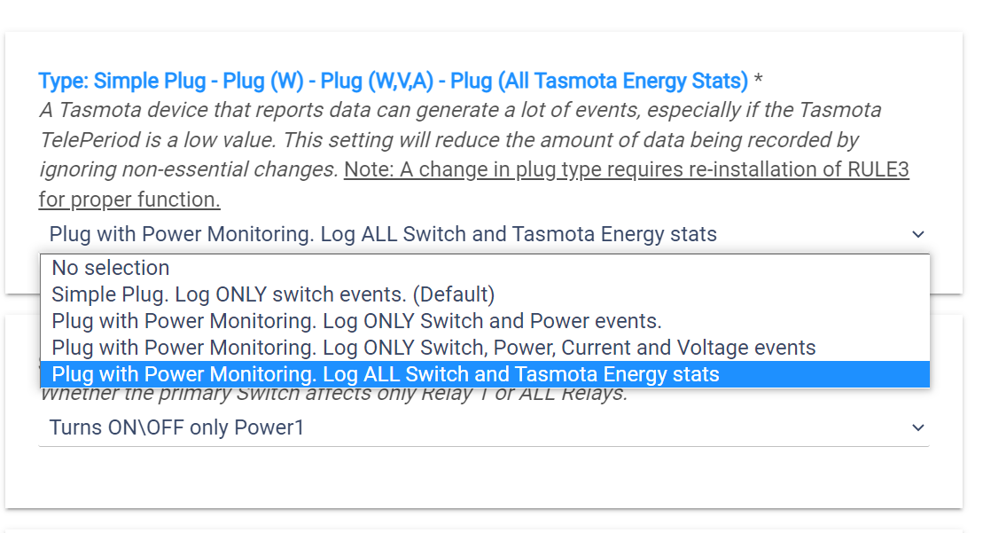983x533 pixels.
Task: Click the underlined words 'for proper function.'
Action: [129, 200]
